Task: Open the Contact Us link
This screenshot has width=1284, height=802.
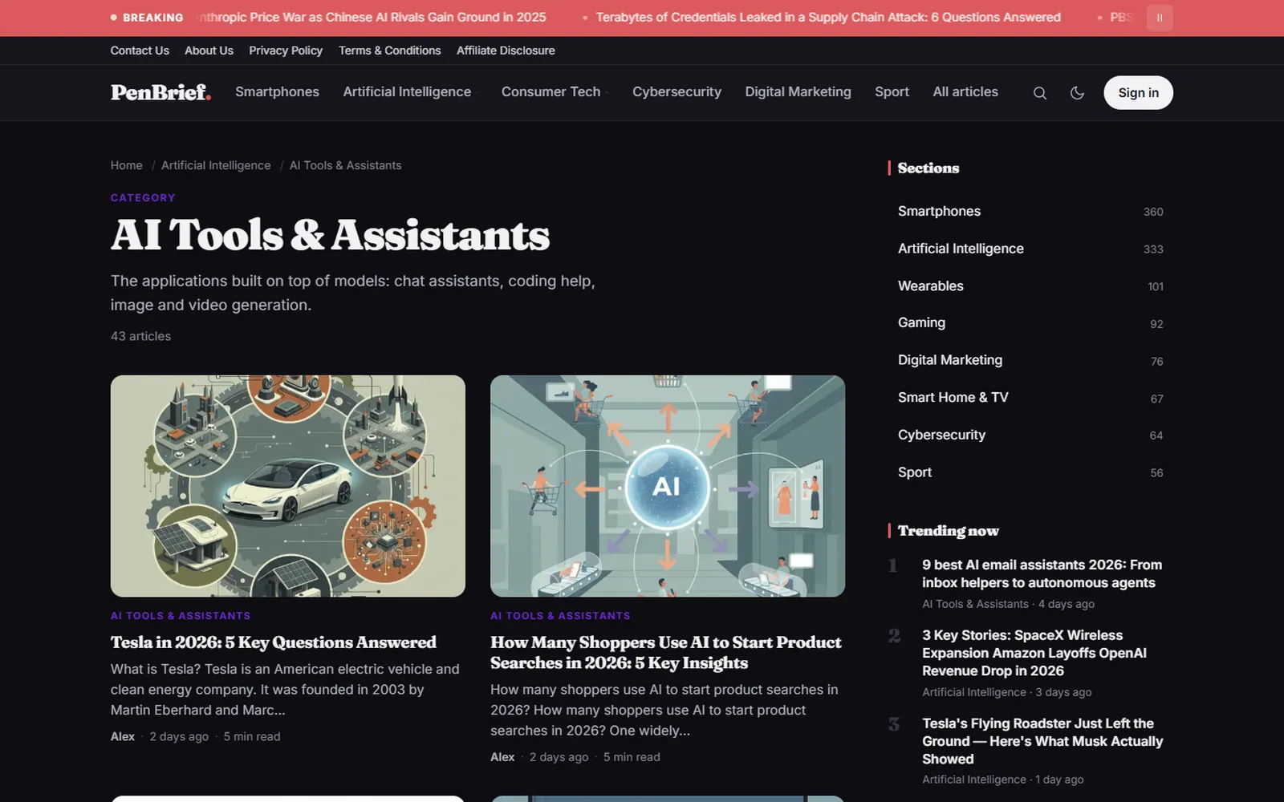Action: click(x=140, y=51)
